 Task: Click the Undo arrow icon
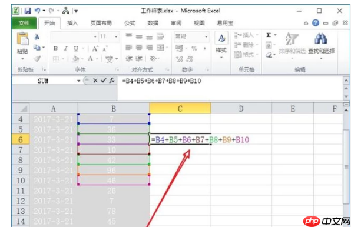click(37, 11)
